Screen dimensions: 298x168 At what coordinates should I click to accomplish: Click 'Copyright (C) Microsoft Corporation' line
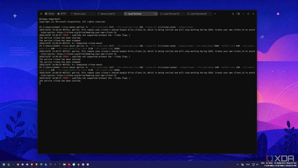point(73,22)
